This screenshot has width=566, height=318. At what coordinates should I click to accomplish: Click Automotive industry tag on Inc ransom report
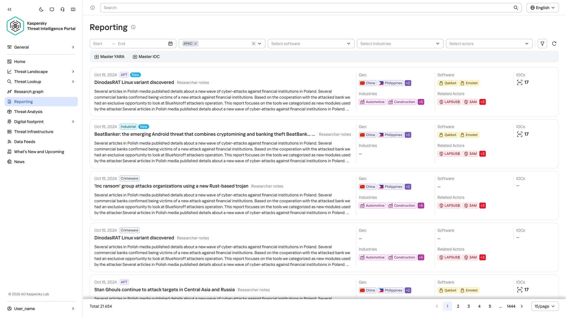[x=372, y=206]
